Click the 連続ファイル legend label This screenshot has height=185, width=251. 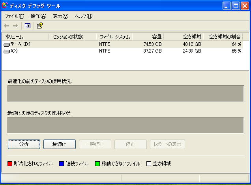click(x=77, y=164)
